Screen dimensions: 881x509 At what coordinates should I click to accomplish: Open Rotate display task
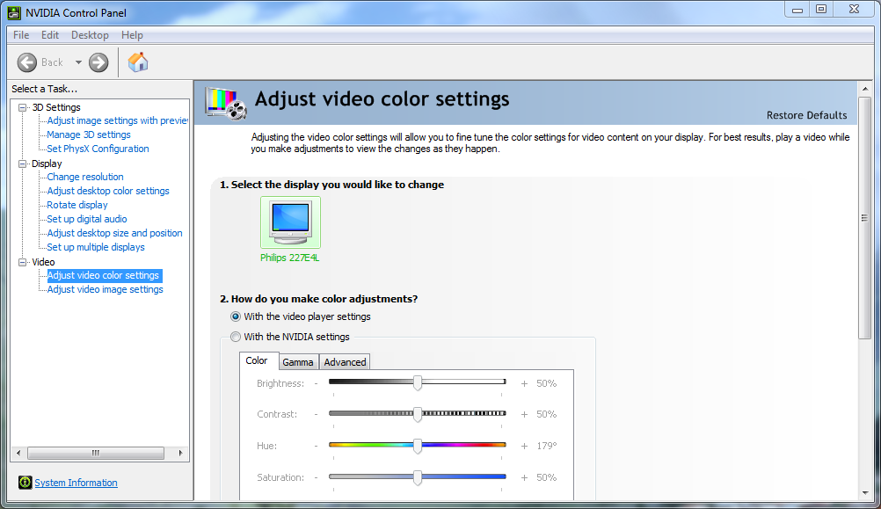tap(77, 205)
